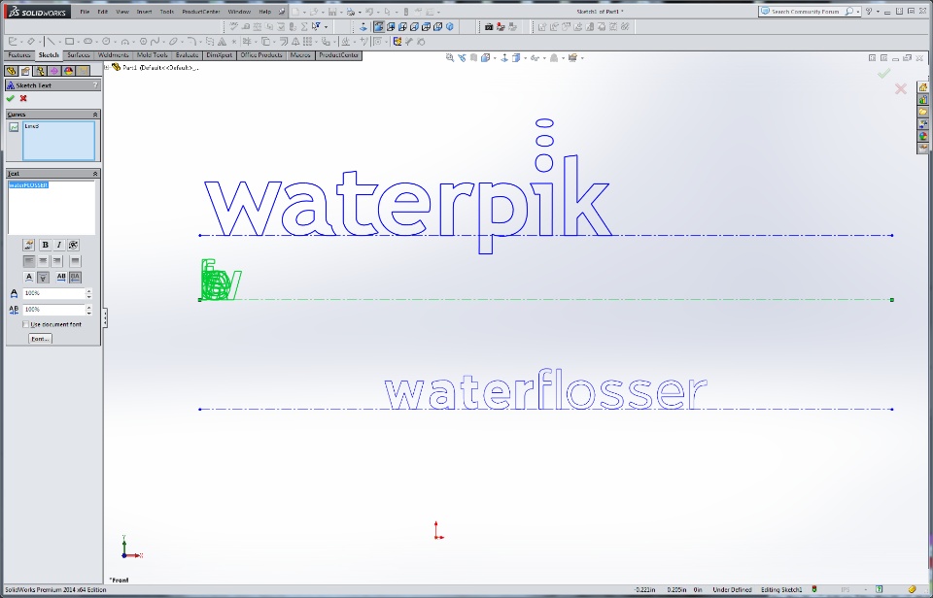Viewport: 933px width, 598px height.
Task: Select the Ellipse sketch tool
Action: point(173,42)
